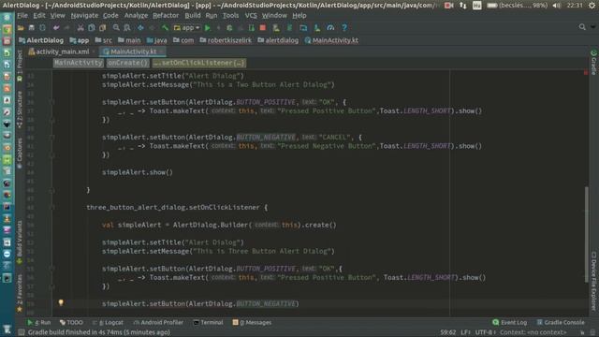Click the Undo arrow icon
Viewport: 599px width, 337px height.
point(56,27)
